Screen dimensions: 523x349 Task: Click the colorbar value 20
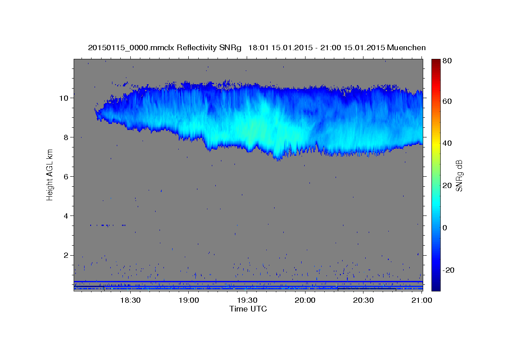446,185
